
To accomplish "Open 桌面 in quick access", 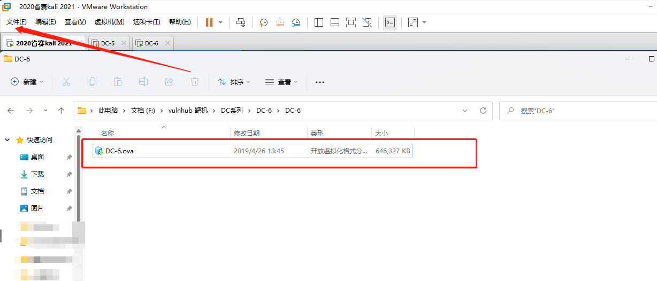I will tap(37, 157).
